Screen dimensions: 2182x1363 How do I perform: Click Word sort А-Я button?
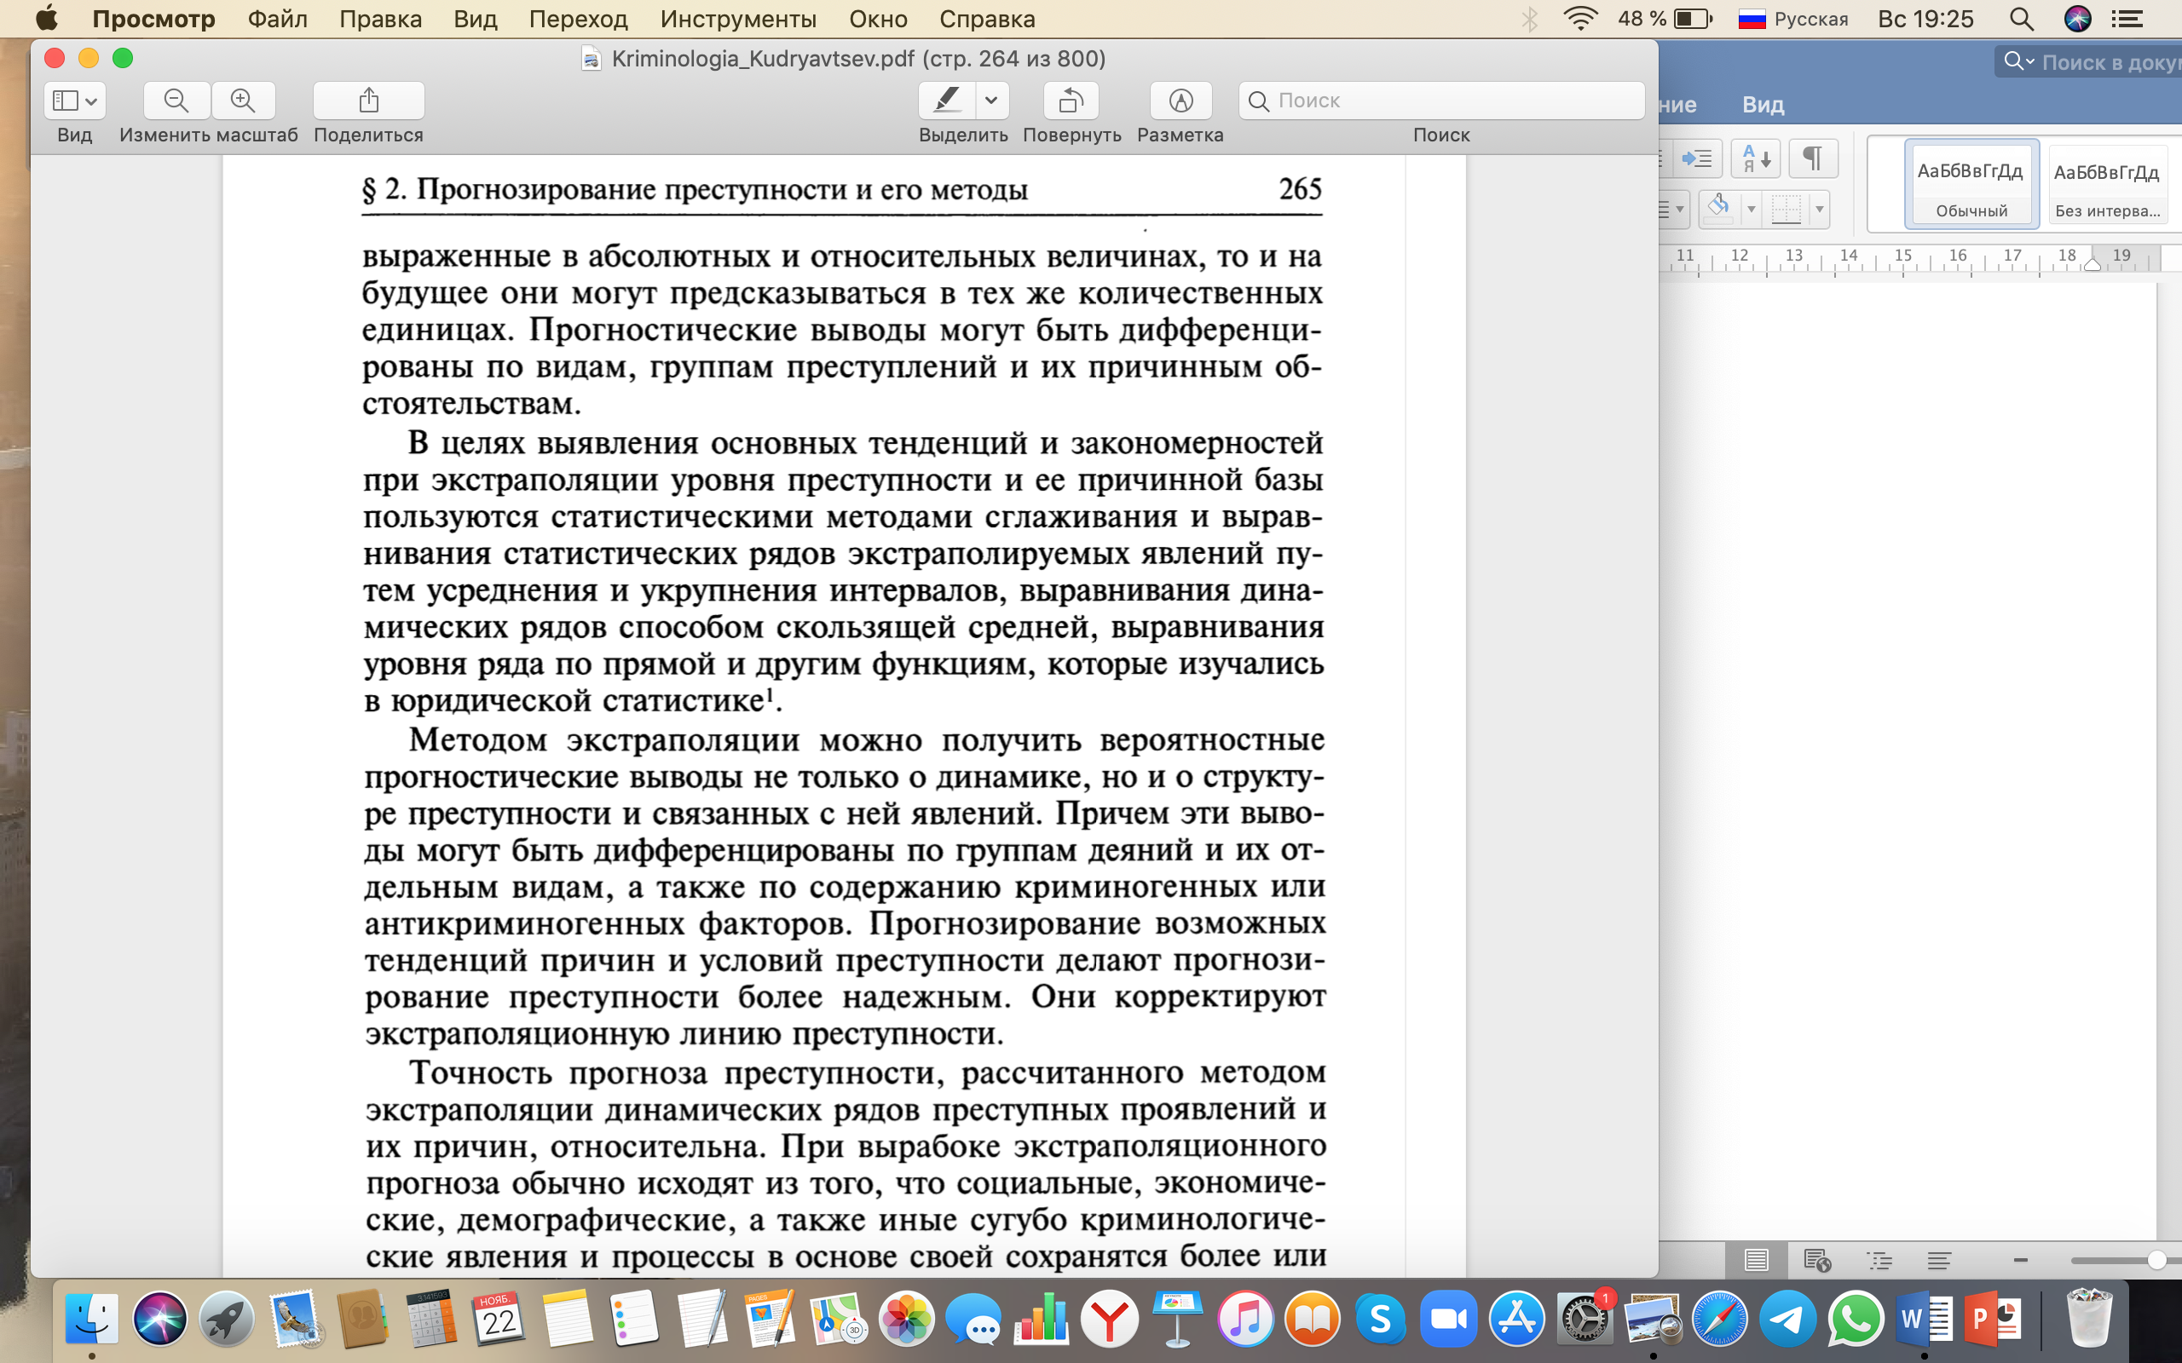[1755, 159]
